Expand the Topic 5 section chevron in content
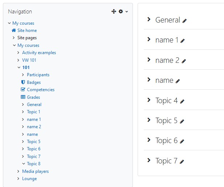Viewport: 224px width, 187px height. 149,120
